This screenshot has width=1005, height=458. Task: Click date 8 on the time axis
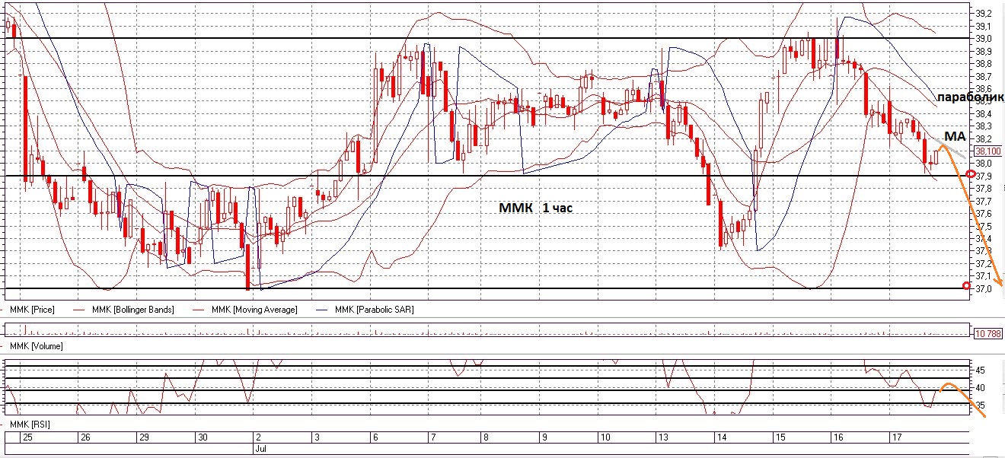[x=486, y=437]
